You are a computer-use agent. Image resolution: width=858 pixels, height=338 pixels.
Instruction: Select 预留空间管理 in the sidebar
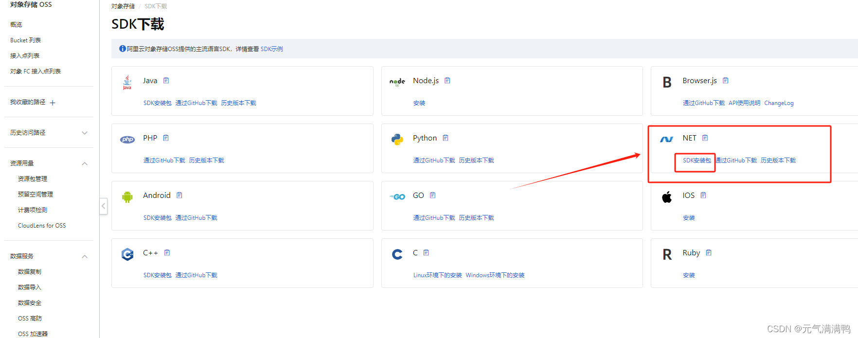(x=36, y=195)
